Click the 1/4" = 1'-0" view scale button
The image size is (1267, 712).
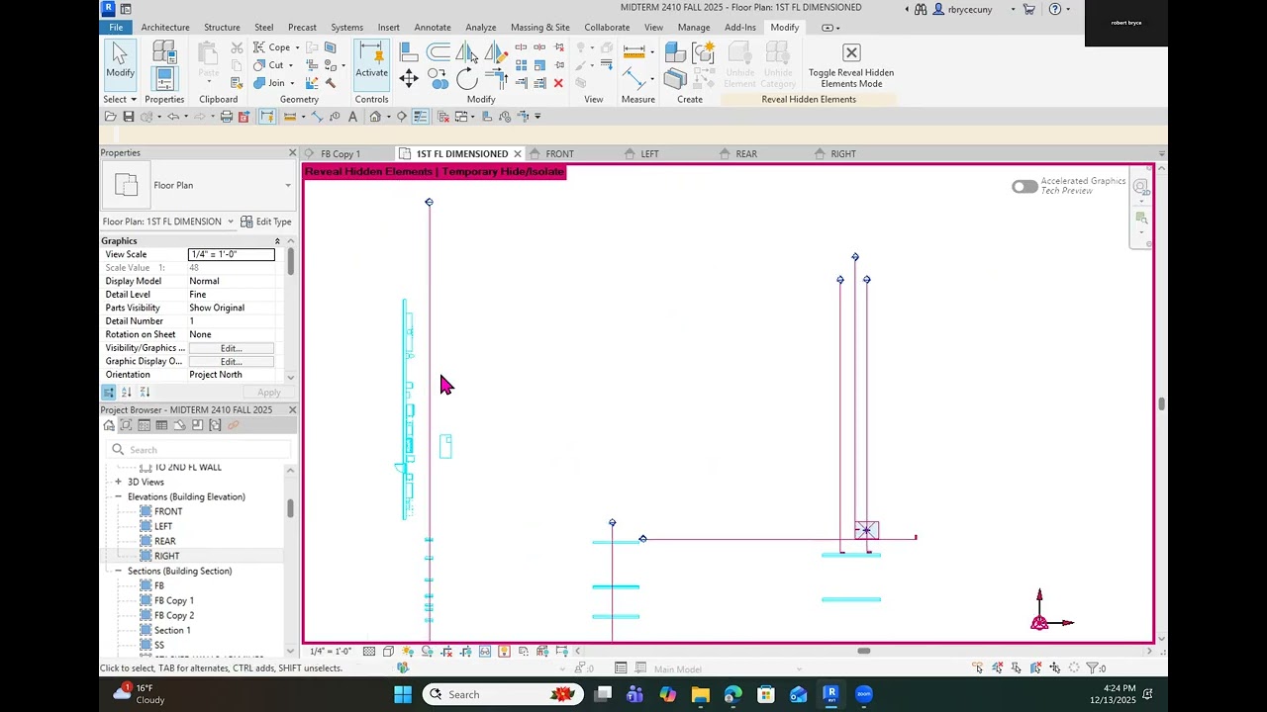point(331,651)
